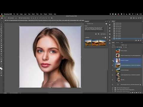
Task: Select the Rectangular Marquee tool
Action: tap(1, 24)
